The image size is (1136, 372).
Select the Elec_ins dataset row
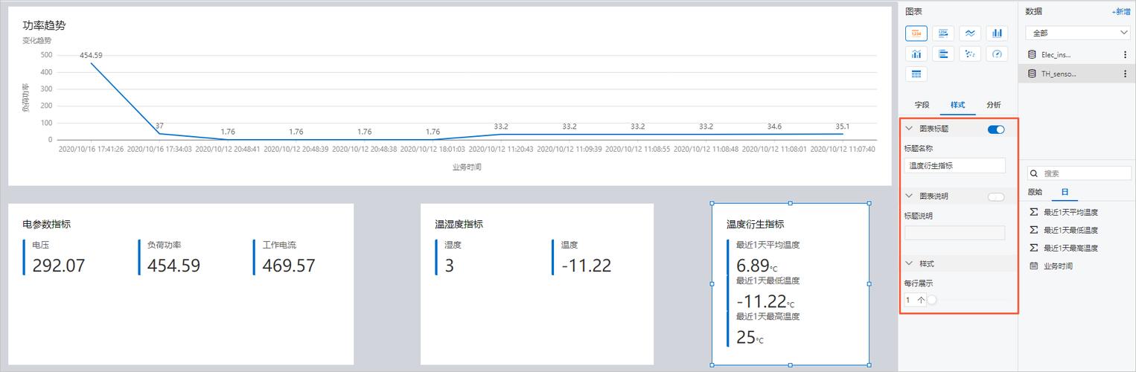coord(1076,54)
